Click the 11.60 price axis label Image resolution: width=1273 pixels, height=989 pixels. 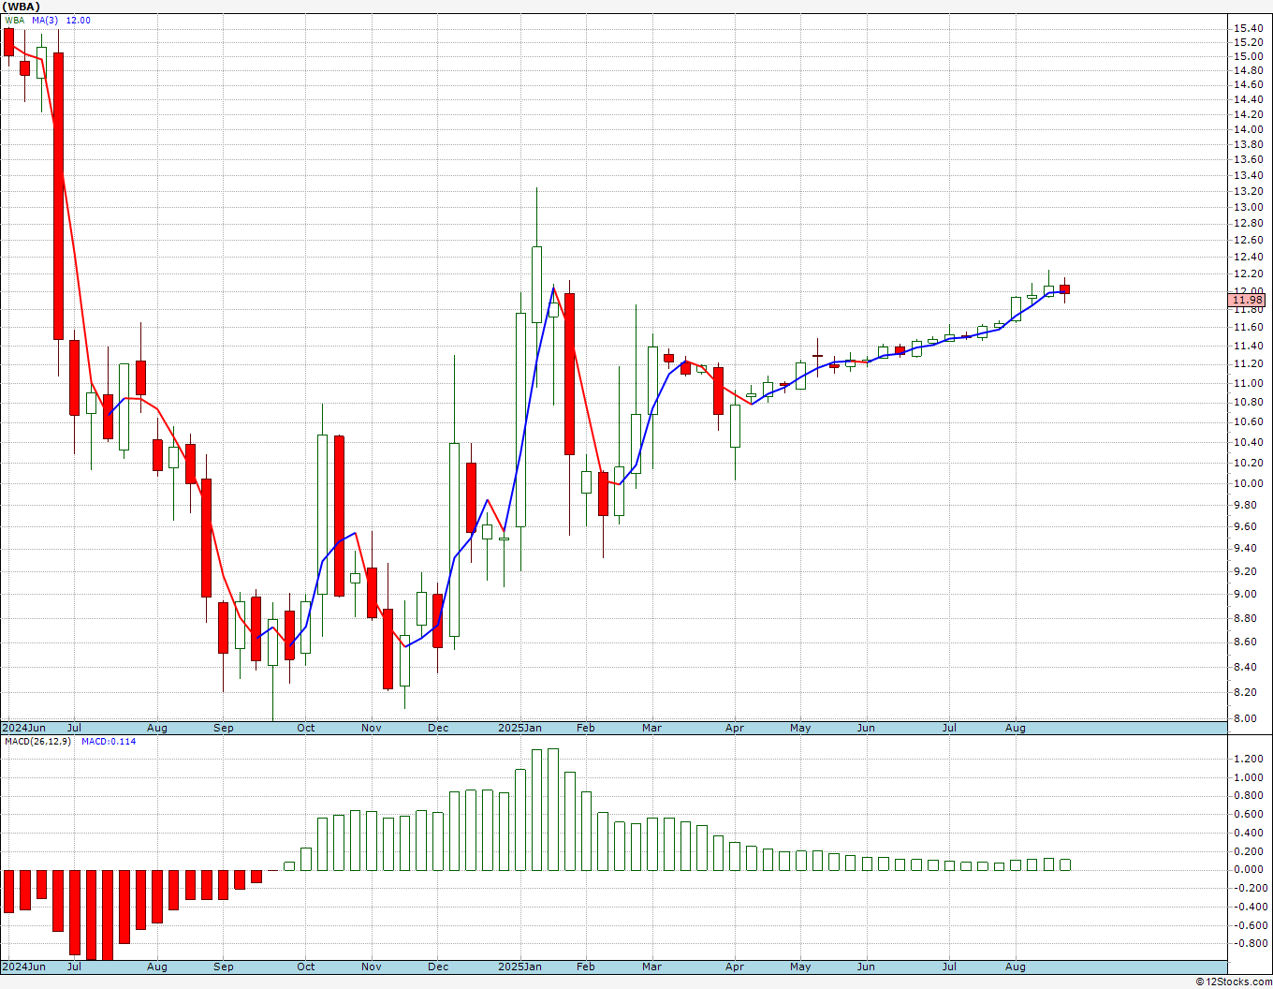(1248, 327)
